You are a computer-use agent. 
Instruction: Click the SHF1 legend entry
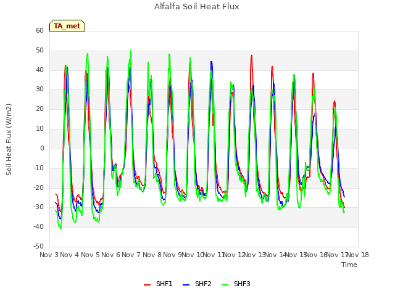pos(158,284)
